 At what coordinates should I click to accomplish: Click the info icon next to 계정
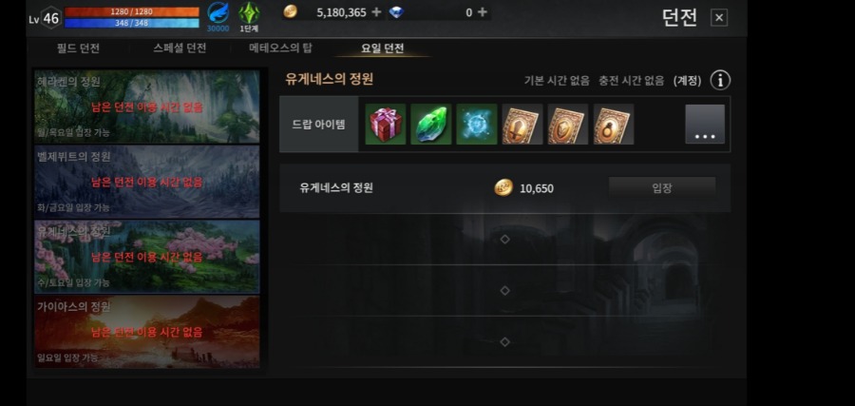pyautogui.click(x=720, y=81)
